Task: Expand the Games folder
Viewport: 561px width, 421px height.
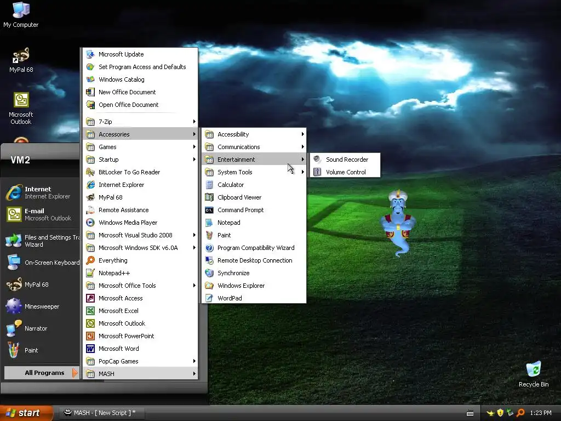Action: tap(140, 147)
